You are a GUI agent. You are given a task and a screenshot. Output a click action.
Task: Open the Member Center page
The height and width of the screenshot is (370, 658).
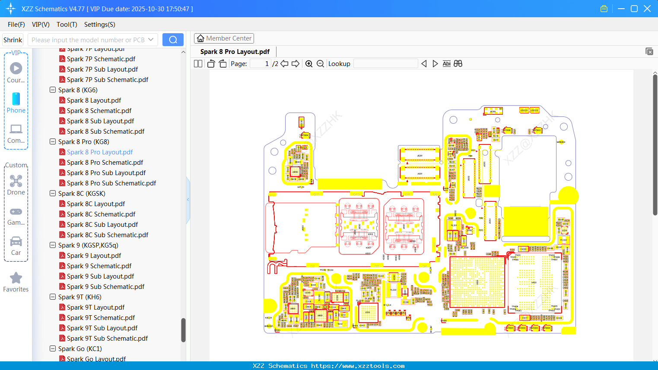[224, 38]
